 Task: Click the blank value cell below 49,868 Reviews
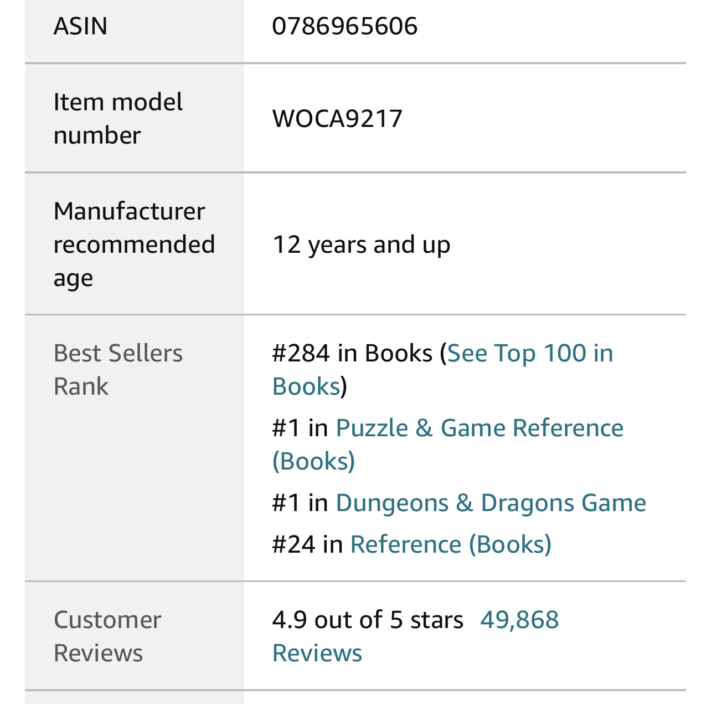click(x=465, y=698)
